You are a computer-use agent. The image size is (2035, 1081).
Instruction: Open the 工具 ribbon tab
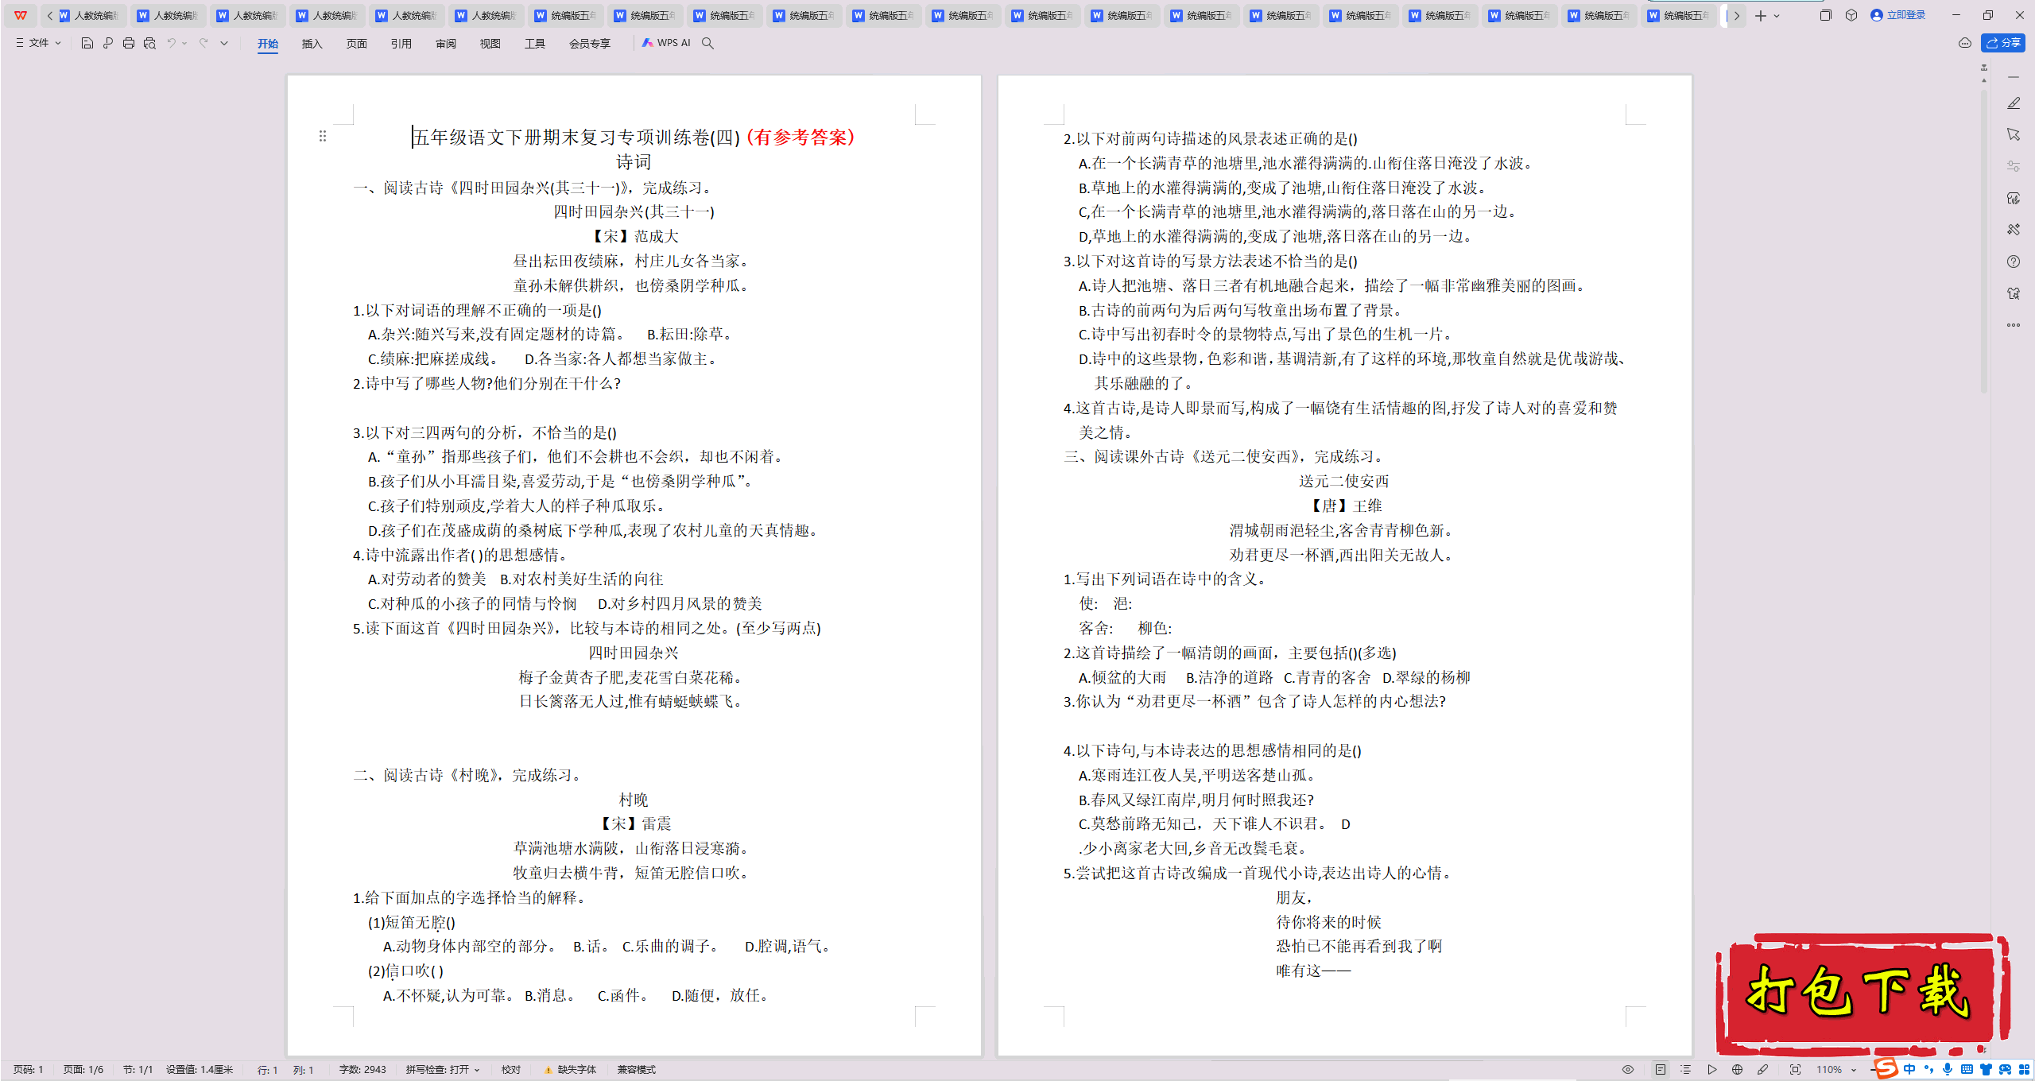tap(535, 44)
